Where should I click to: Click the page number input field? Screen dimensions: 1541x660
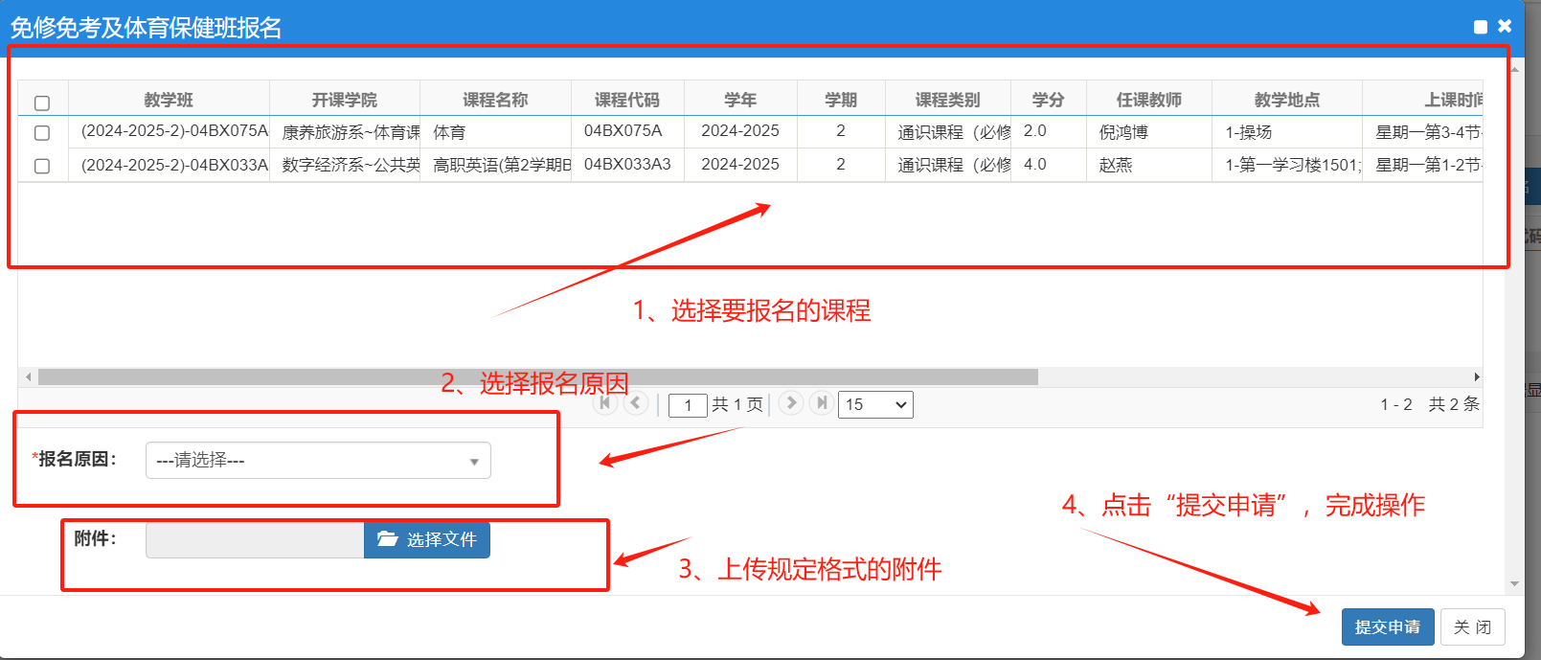point(688,405)
